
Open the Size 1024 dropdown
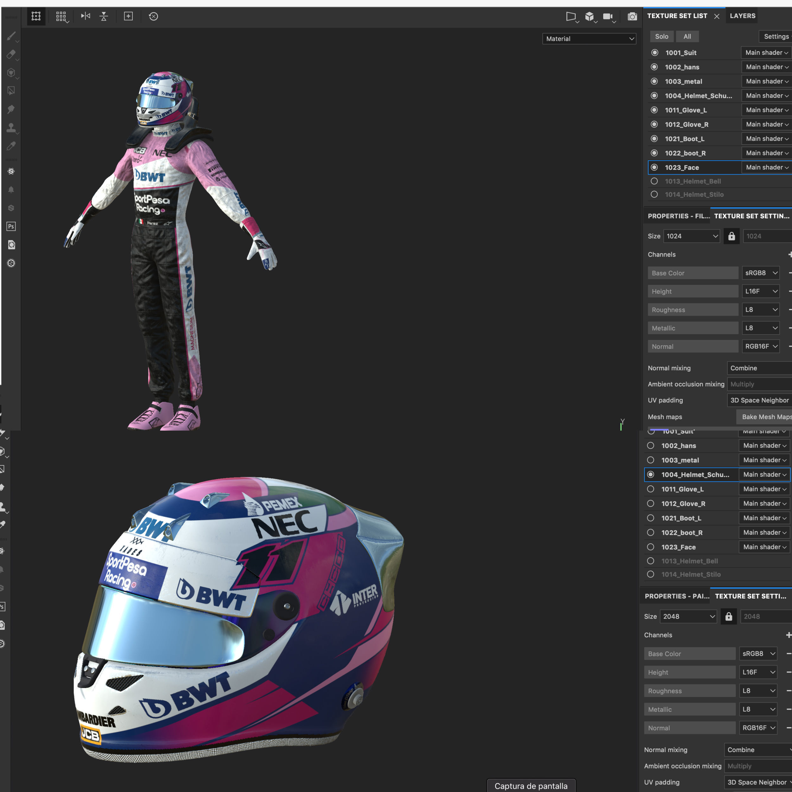pyautogui.click(x=692, y=236)
